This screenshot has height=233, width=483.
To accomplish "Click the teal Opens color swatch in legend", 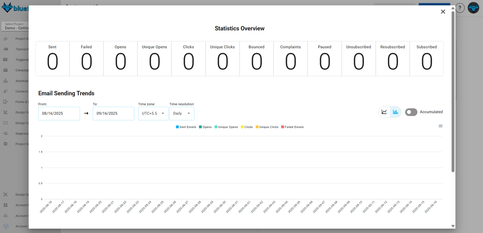I will click(200, 127).
